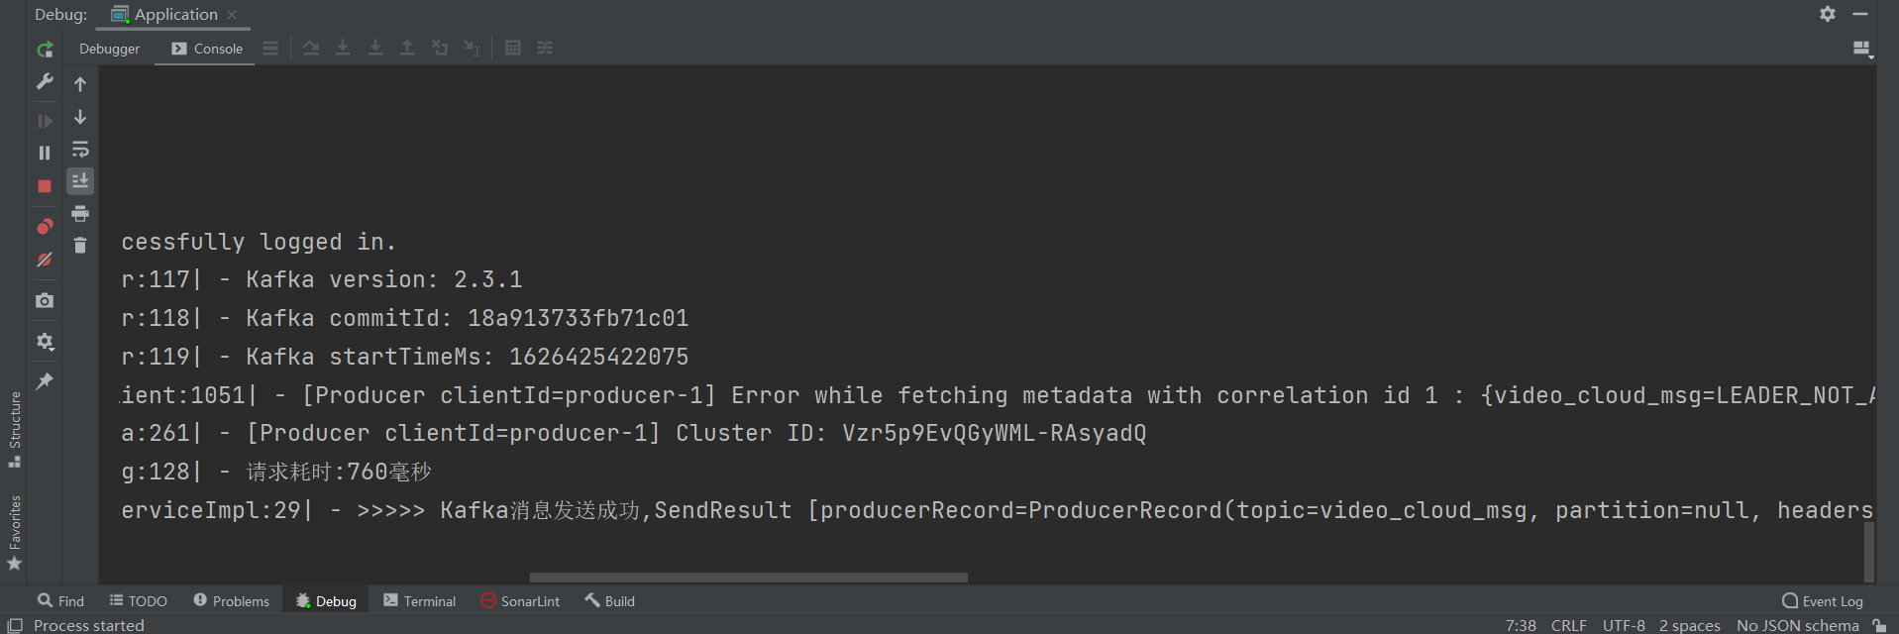Open the CRLF line separator dropdown
Screen dimensions: 1899x634
[x=1568, y=625]
